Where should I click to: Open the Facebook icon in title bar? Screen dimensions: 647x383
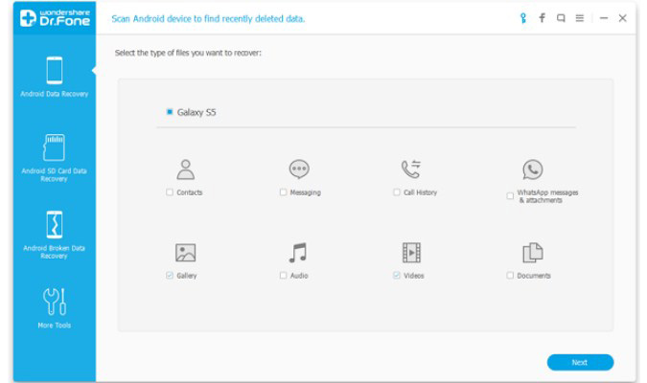pos(542,18)
